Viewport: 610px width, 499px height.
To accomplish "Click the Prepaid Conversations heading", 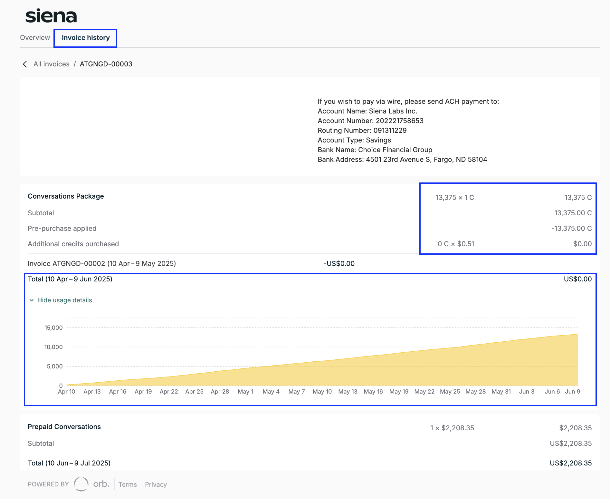I will [x=64, y=427].
